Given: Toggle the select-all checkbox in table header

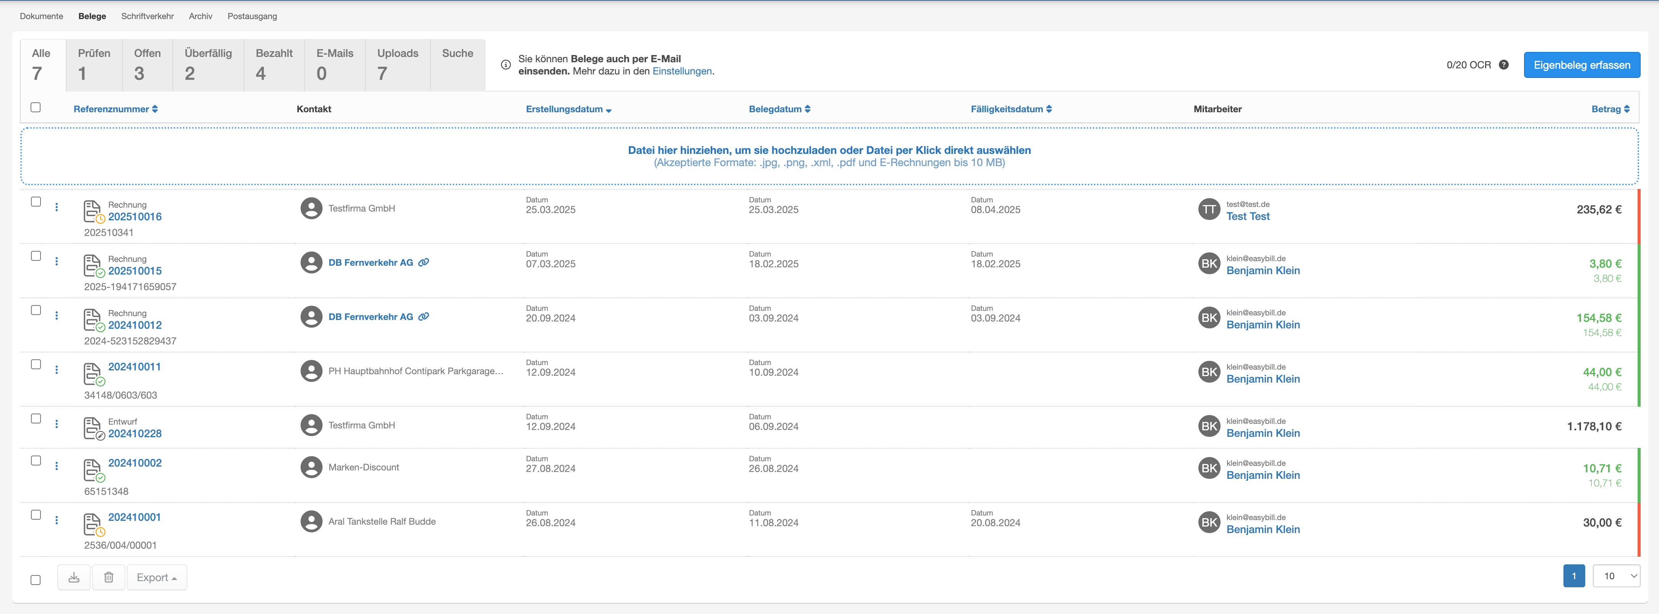Looking at the screenshot, I should (36, 107).
